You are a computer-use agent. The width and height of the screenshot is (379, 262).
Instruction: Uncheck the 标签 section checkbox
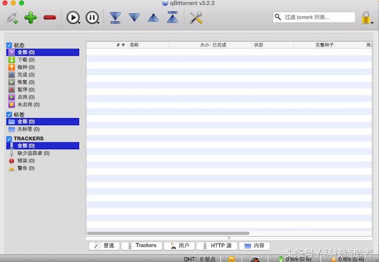click(x=9, y=114)
